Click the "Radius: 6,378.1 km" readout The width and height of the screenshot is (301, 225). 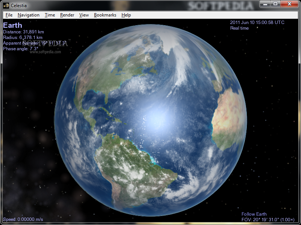point(23,37)
